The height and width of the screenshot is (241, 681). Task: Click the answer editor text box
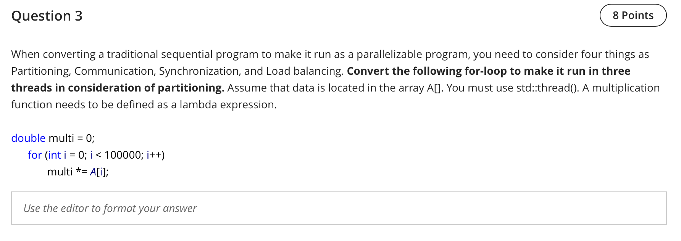point(339,208)
